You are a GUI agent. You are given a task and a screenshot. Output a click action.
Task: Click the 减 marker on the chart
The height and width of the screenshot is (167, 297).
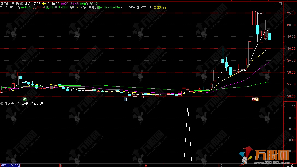(25, 99)
